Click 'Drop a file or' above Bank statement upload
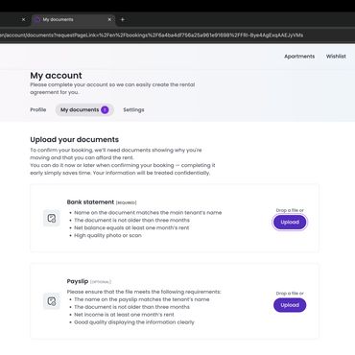This screenshot has height=355, width=355. point(290,210)
